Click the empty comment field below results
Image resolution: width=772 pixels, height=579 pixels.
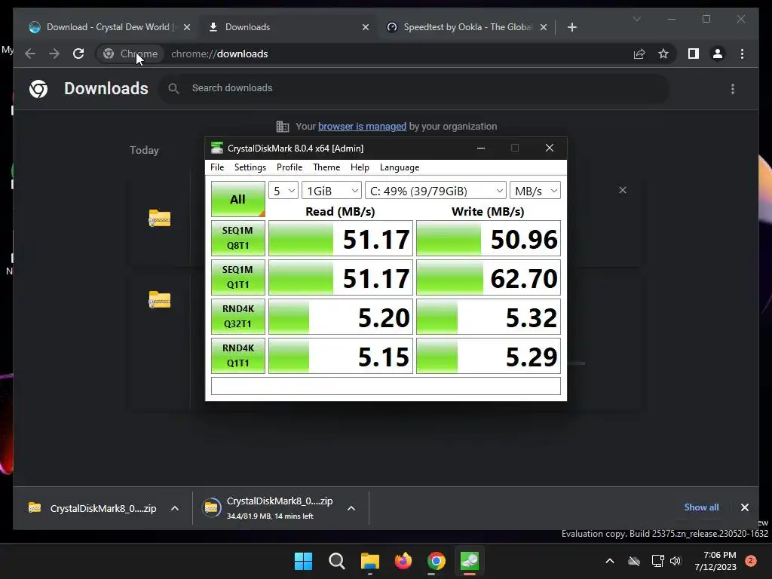pyautogui.click(x=385, y=386)
